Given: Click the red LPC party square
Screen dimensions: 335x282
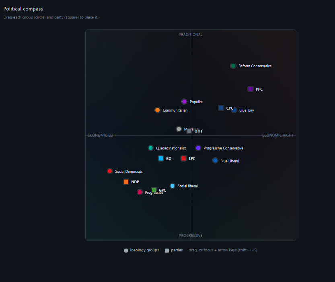Looking at the screenshot, I should (183, 158).
